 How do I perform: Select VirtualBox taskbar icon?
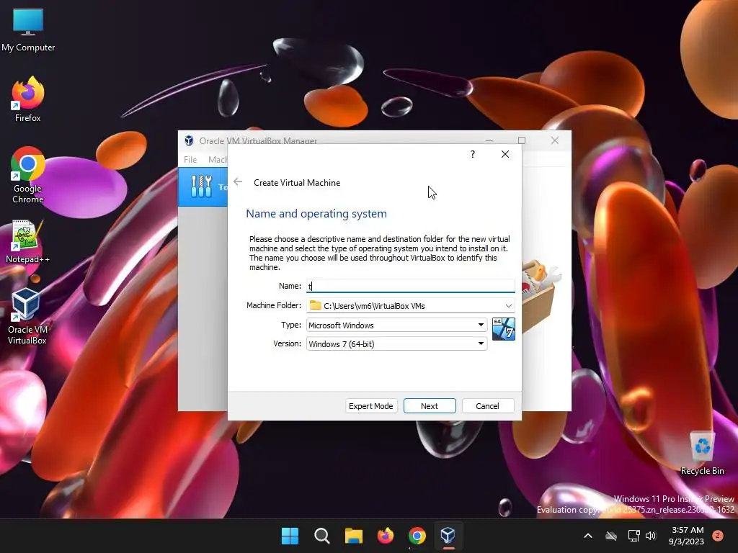click(x=448, y=536)
